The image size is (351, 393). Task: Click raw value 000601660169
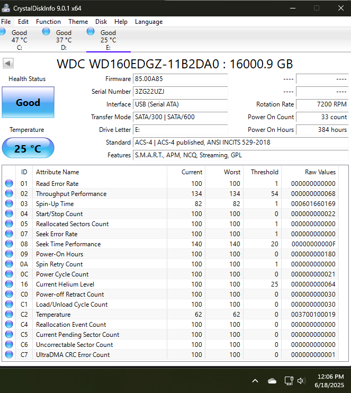point(313,204)
